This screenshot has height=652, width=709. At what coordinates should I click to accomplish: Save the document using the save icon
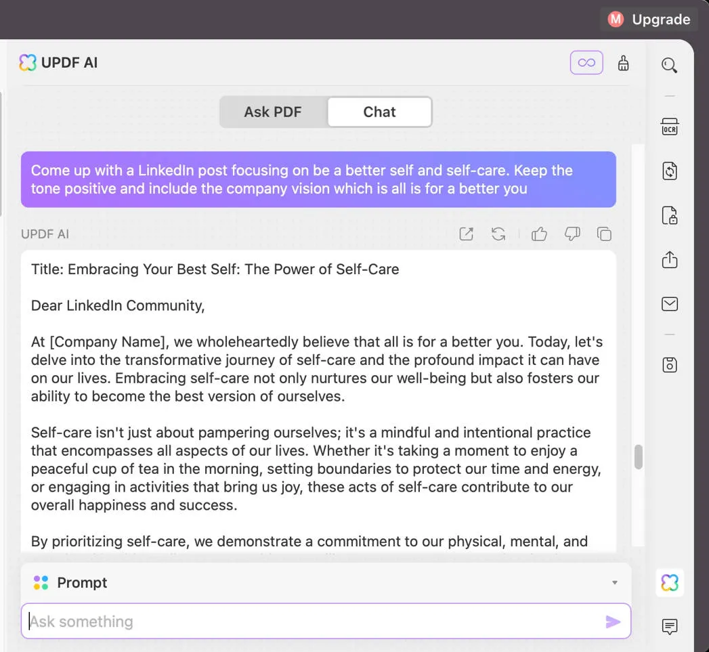click(670, 365)
